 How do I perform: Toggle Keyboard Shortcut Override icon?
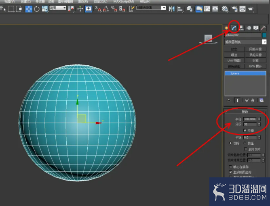coord(89,9)
